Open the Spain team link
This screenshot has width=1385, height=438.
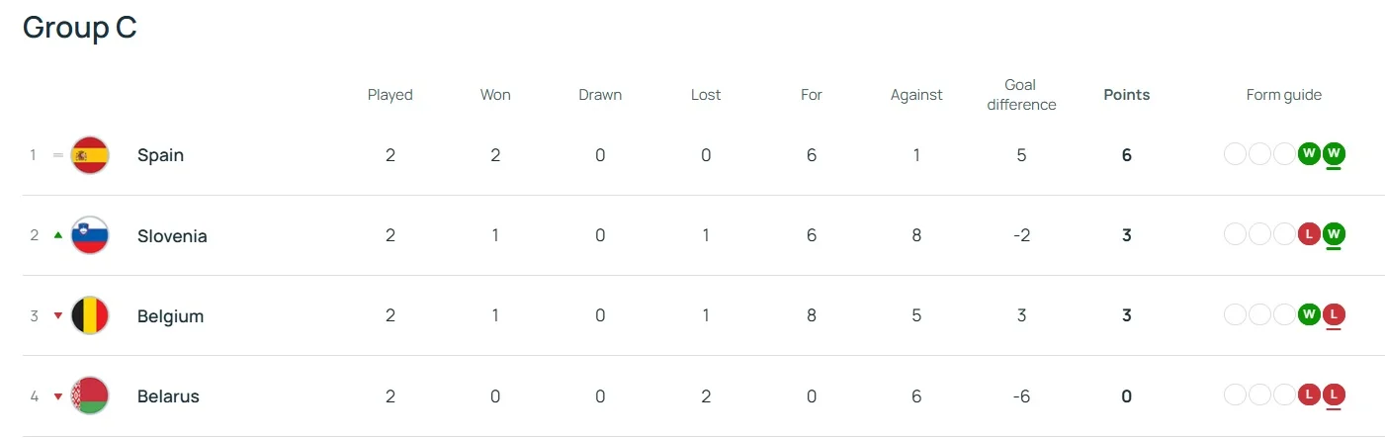pyautogui.click(x=160, y=155)
